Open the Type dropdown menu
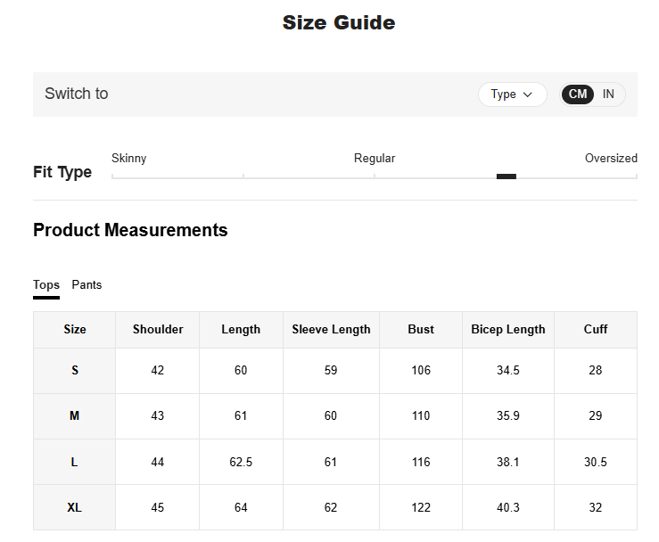This screenshot has height=542, width=659. click(512, 94)
